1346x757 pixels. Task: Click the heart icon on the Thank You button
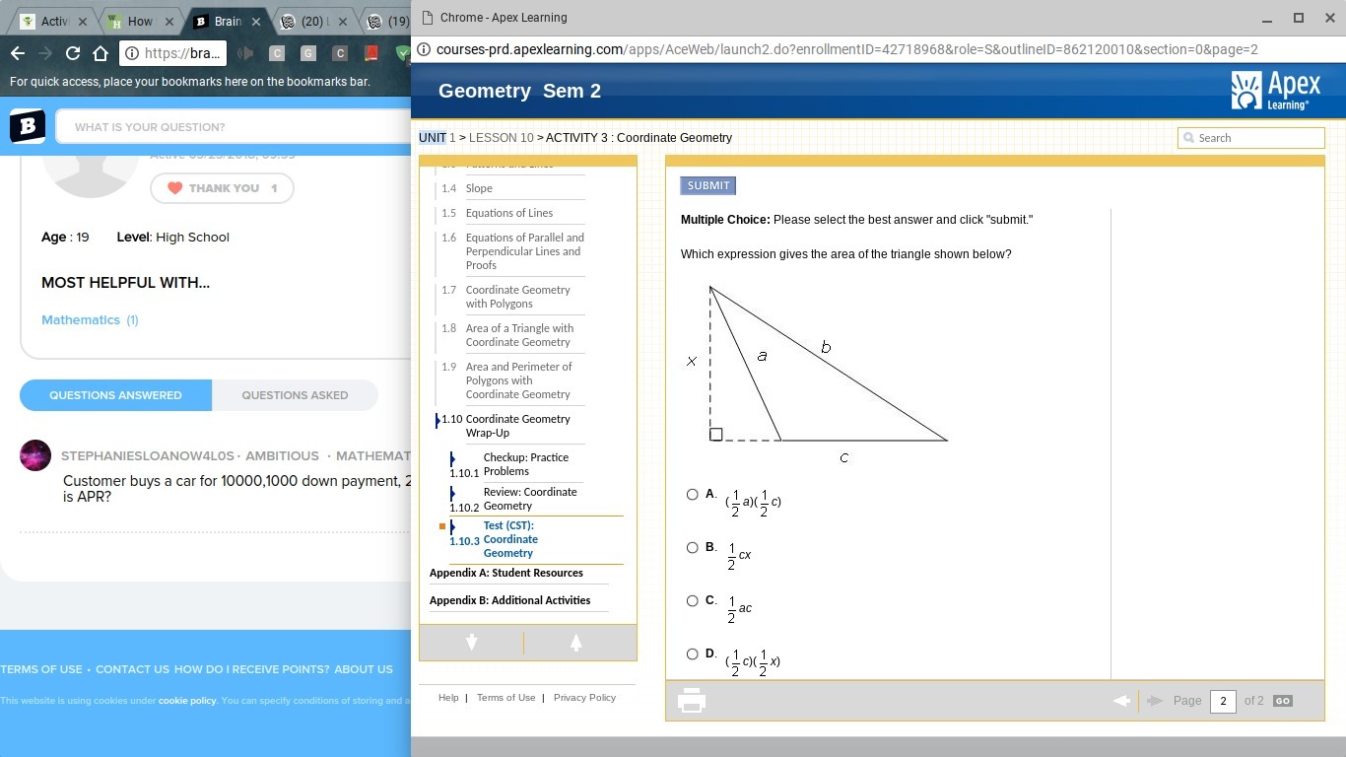[174, 188]
